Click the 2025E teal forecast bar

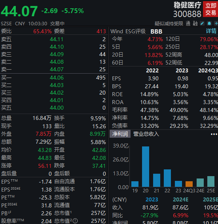[x=211, y=181]
